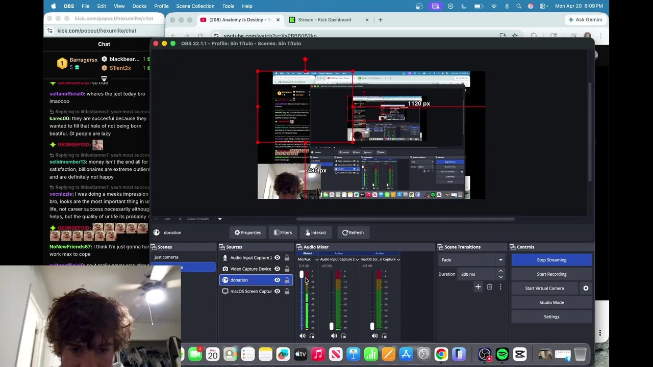Adjust Audio Input Capture 2 volume fader
This screenshot has height=367, width=653.
coord(332,326)
